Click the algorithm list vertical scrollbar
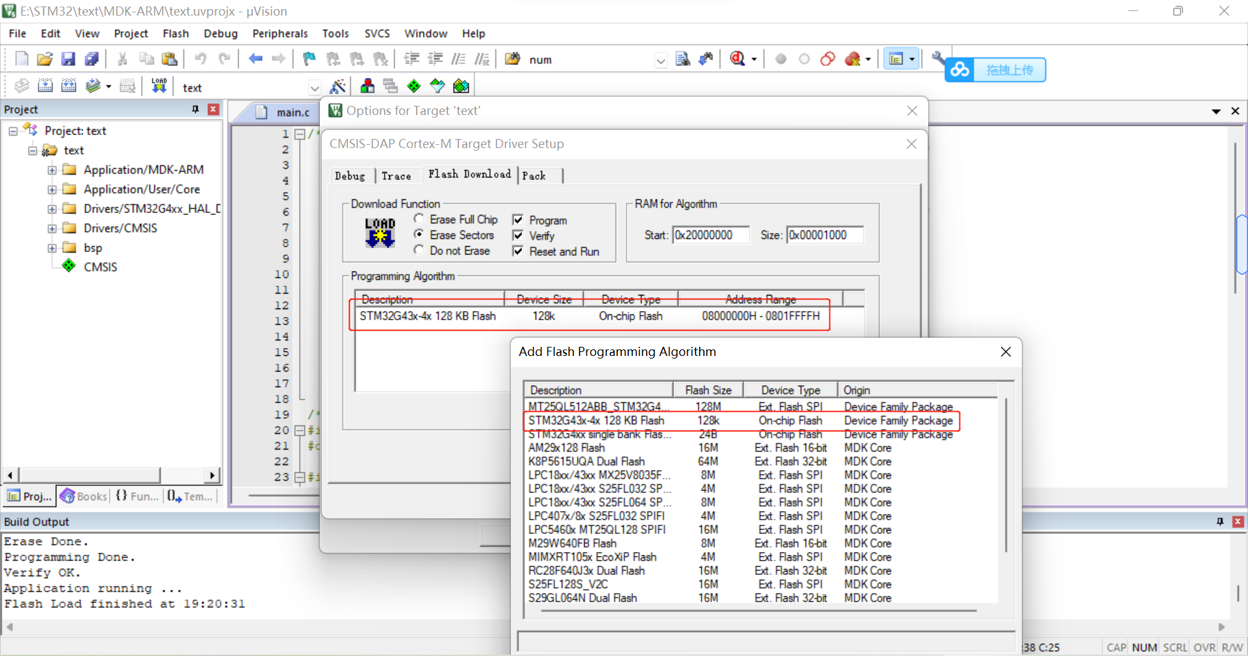The width and height of the screenshot is (1248, 656). coord(1006,476)
